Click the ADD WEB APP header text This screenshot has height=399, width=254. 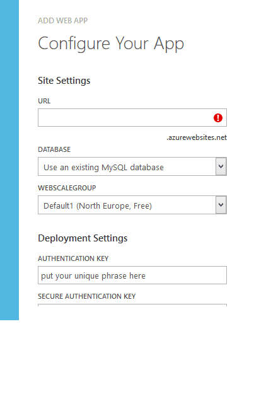[x=63, y=20]
